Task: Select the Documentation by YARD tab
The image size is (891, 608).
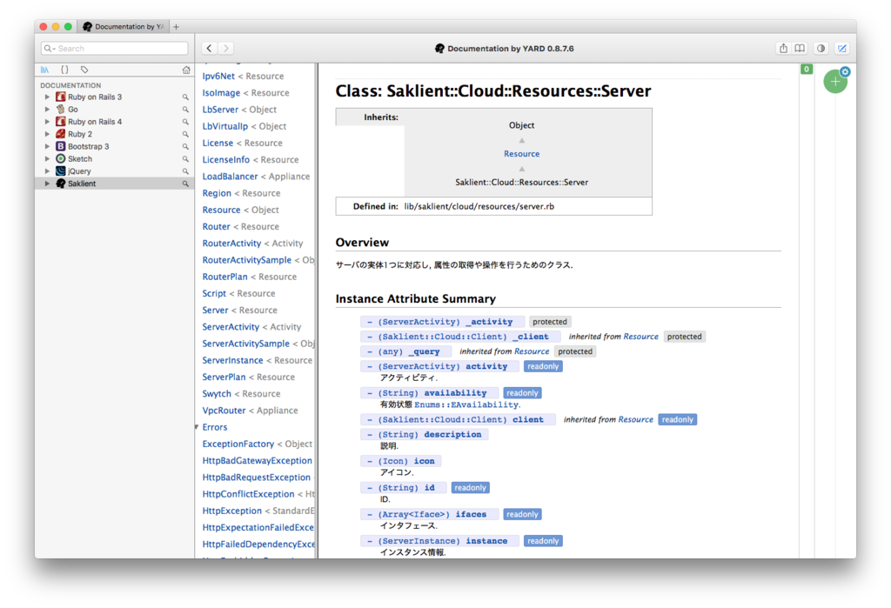Action: (124, 27)
